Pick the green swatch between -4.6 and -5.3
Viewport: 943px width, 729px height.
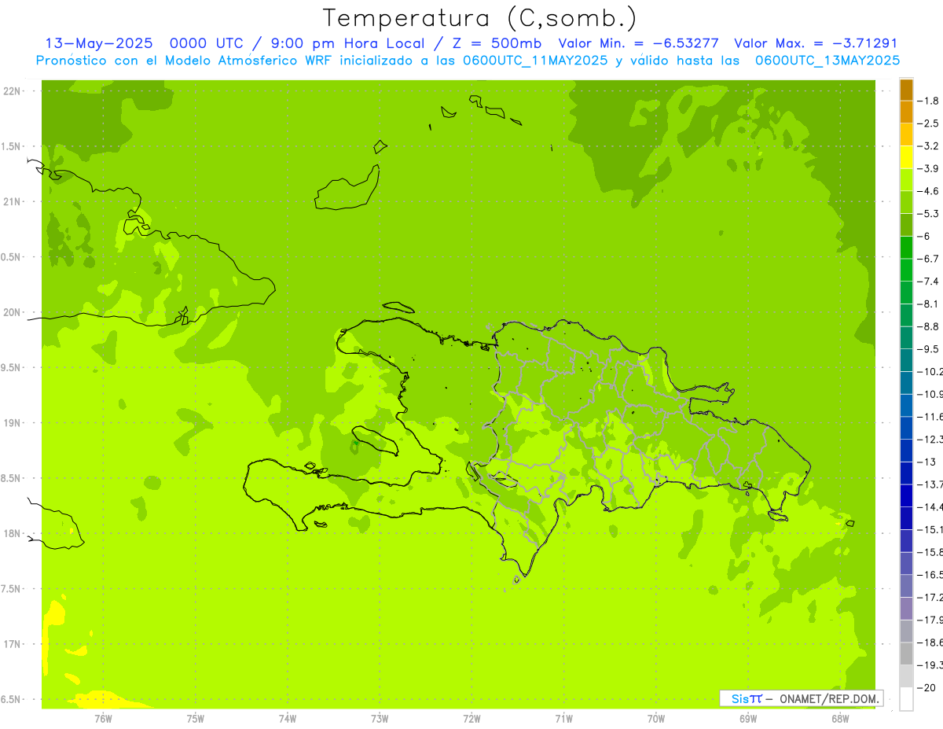906,202
